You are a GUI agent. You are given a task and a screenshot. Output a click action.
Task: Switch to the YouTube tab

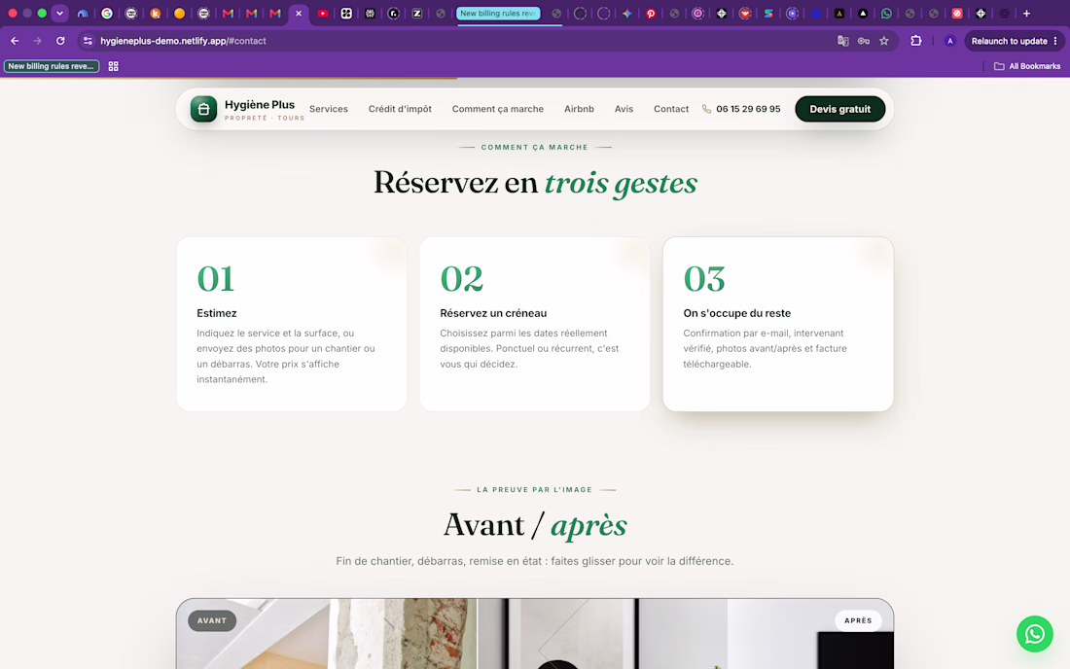point(323,13)
